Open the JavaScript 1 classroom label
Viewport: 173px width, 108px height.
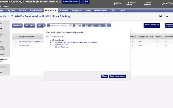[60, 40]
